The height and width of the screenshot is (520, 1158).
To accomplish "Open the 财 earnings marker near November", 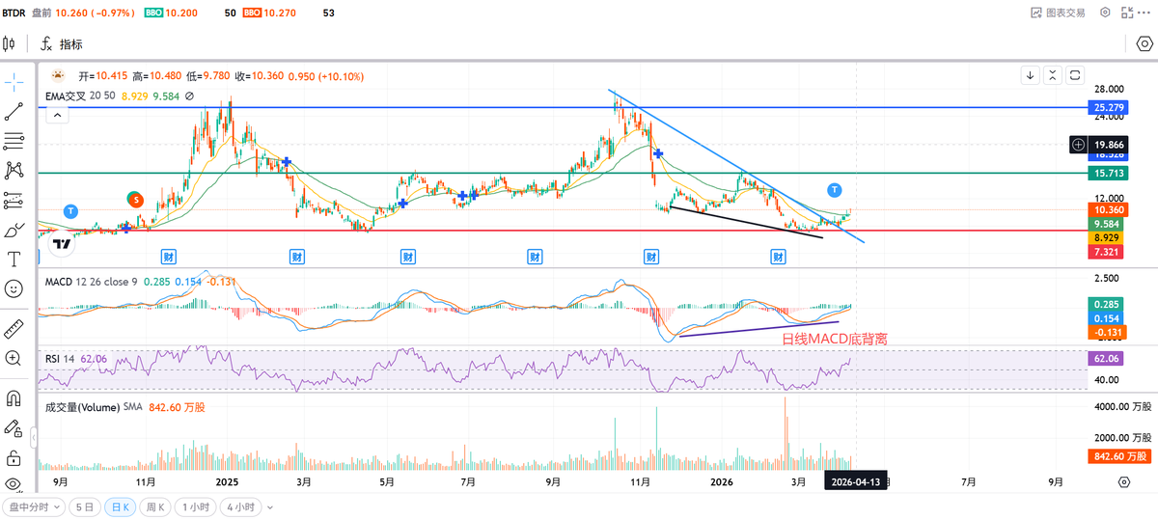I will [650, 256].
